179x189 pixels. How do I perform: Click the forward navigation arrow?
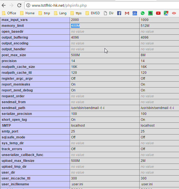11,5
